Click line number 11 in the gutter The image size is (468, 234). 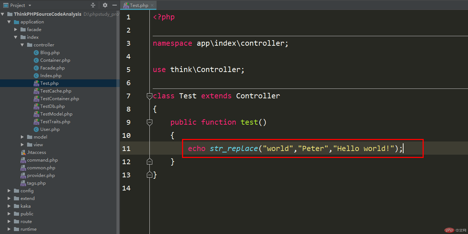click(x=126, y=148)
